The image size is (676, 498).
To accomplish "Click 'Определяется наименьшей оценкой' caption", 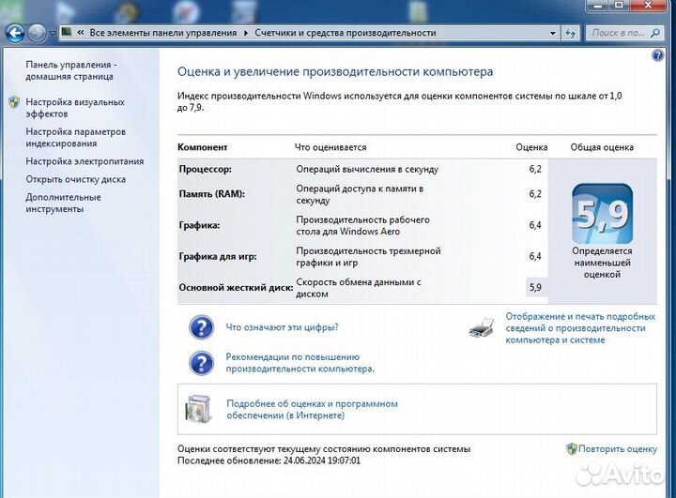I will click(x=602, y=263).
